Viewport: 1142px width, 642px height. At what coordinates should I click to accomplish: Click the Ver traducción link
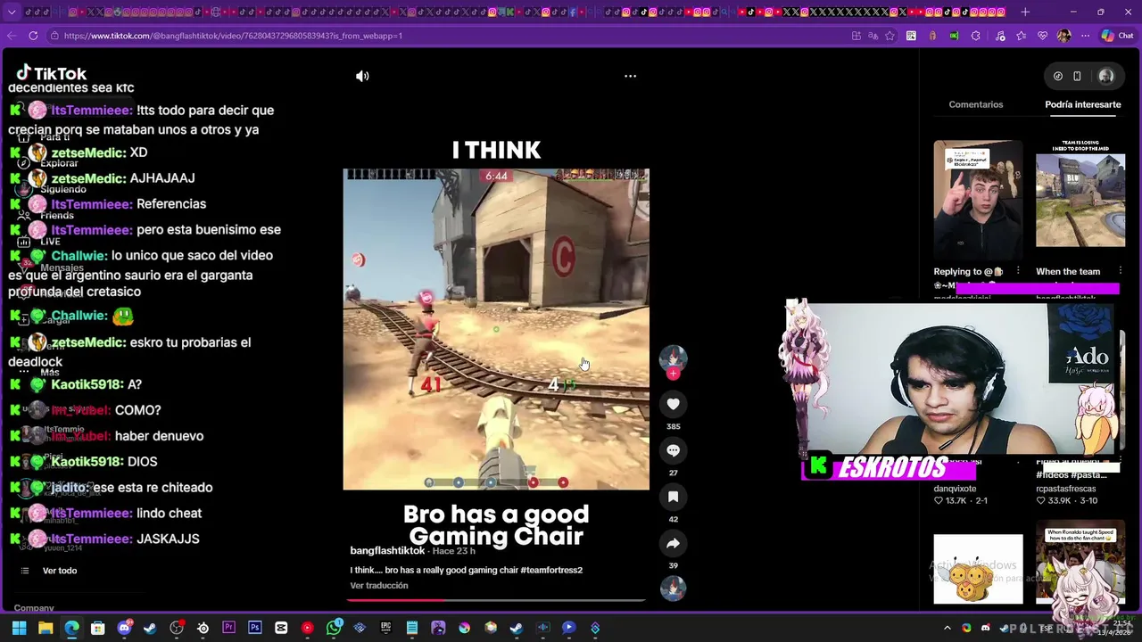click(379, 585)
